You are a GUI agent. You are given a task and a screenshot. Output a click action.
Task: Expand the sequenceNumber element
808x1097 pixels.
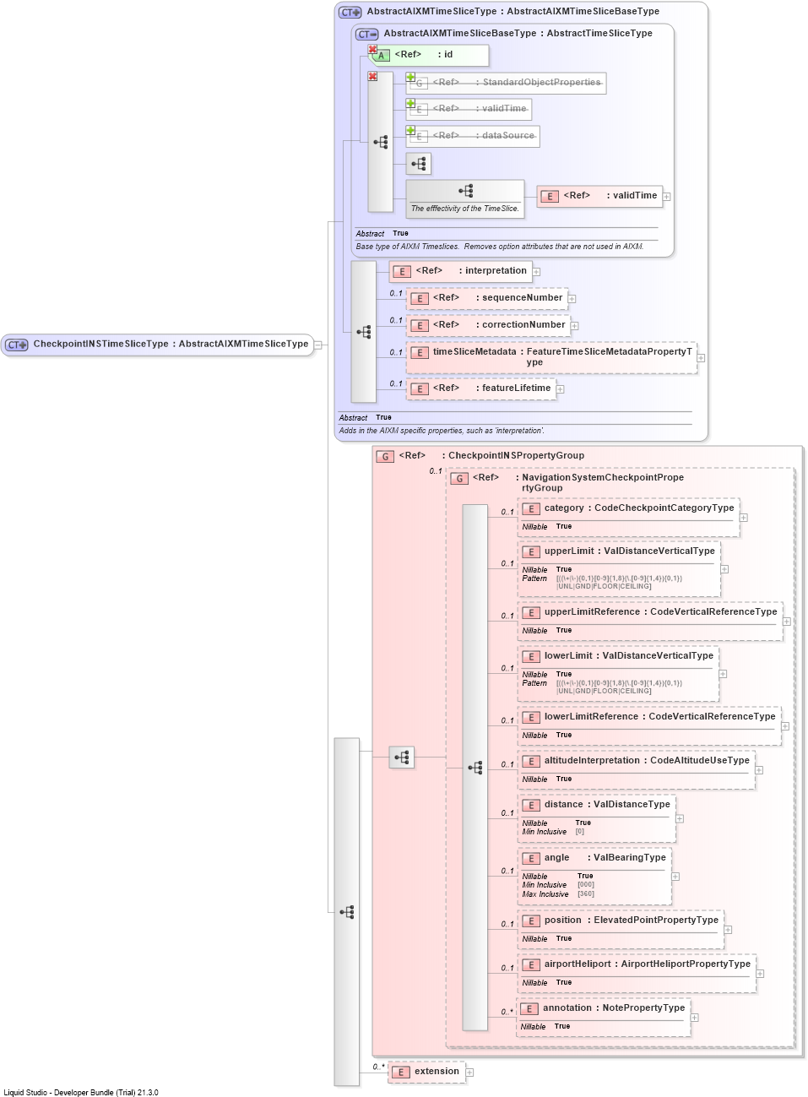pyautogui.click(x=572, y=299)
